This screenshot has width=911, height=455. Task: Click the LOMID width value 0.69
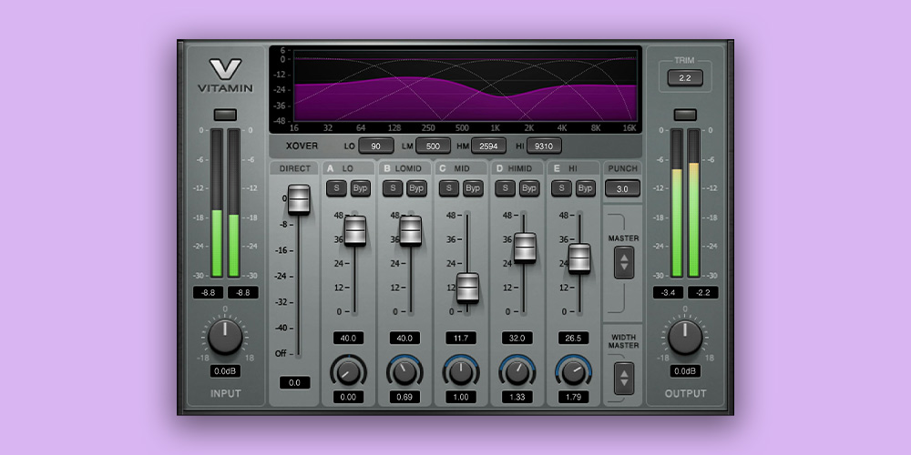click(405, 397)
